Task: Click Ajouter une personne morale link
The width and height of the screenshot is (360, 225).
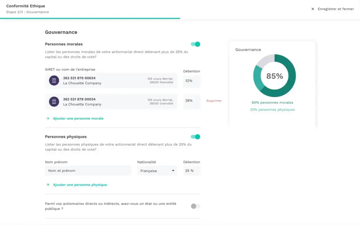Action: click(78, 118)
